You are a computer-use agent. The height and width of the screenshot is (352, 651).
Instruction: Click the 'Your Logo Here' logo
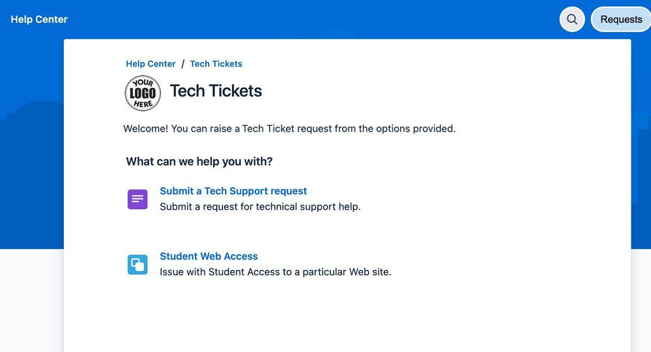tap(143, 93)
